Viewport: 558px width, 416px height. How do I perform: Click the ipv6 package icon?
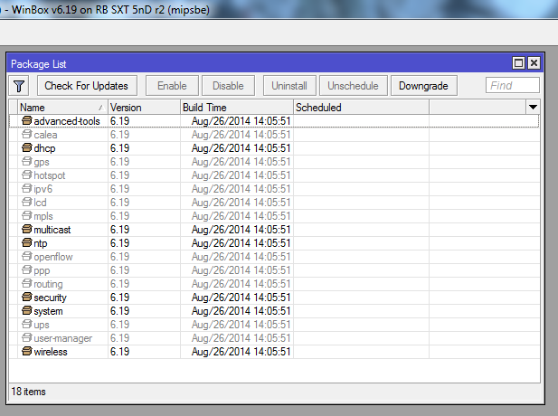tap(27, 188)
